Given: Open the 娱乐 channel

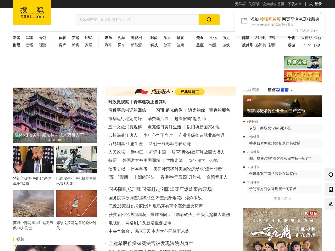Looking at the screenshot, I should point(108,38).
